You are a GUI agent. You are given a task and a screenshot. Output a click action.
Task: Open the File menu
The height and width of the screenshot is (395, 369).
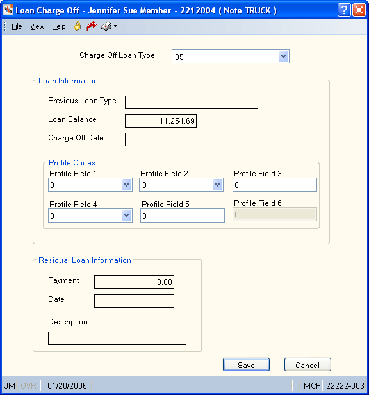[17, 26]
